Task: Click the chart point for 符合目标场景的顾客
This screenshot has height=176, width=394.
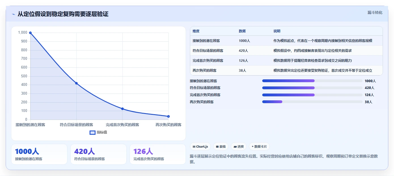Action: click(76, 83)
